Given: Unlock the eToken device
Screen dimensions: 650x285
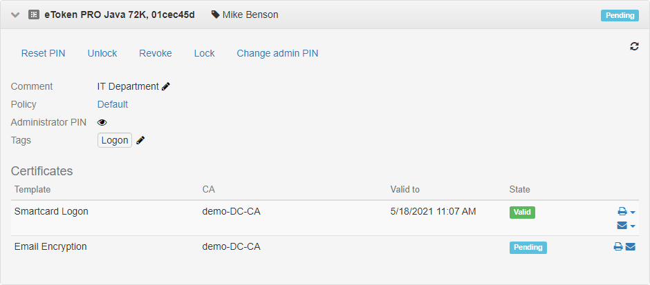Looking at the screenshot, I should (102, 53).
